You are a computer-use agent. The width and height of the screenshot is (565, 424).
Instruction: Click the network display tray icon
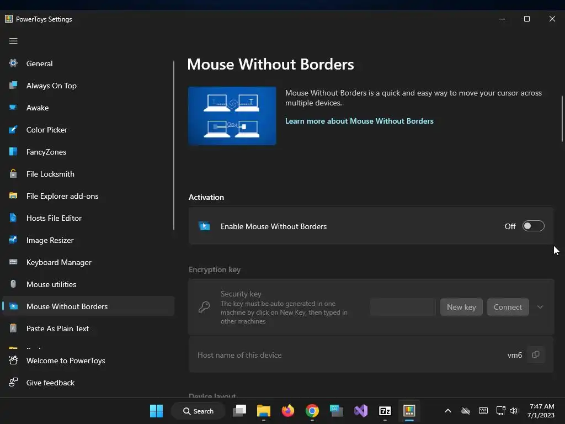pyautogui.click(x=500, y=411)
